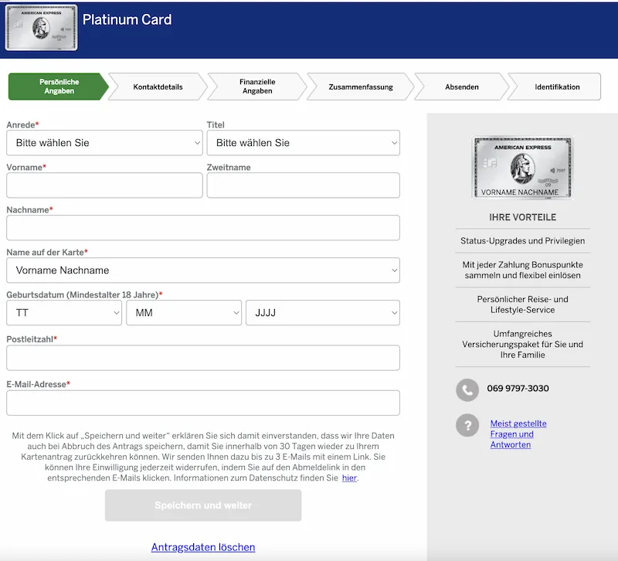618x561 pixels.
Task: Select the birth day TT dropdown
Action: (64, 313)
